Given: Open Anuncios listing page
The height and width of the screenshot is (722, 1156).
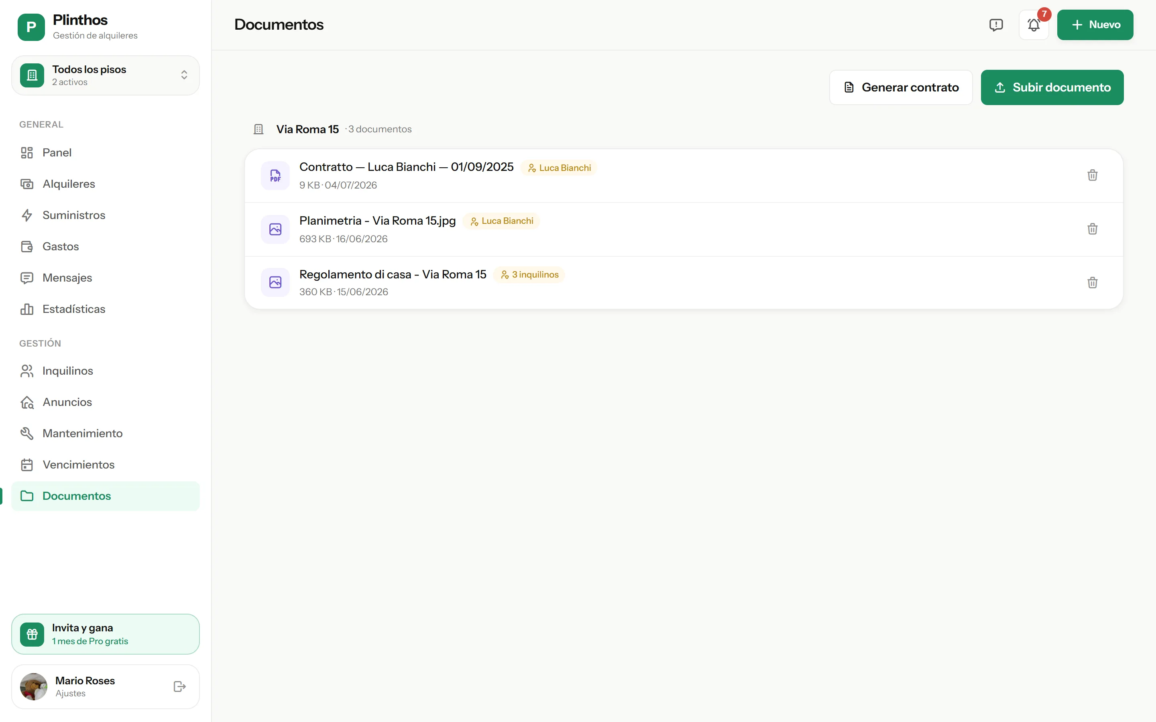Looking at the screenshot, I should pyautogui.click(x=105, y=402).
